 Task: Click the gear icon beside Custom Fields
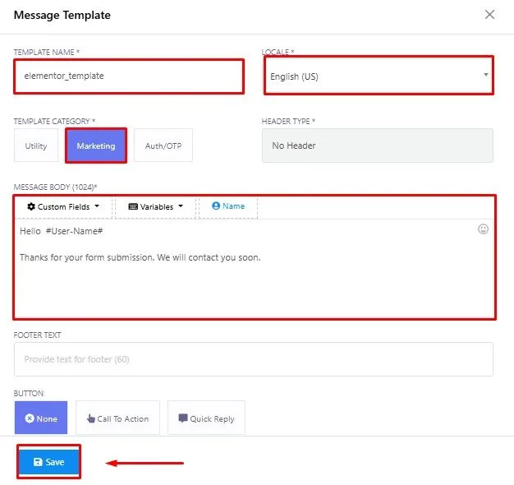click(x=31, y=206)
